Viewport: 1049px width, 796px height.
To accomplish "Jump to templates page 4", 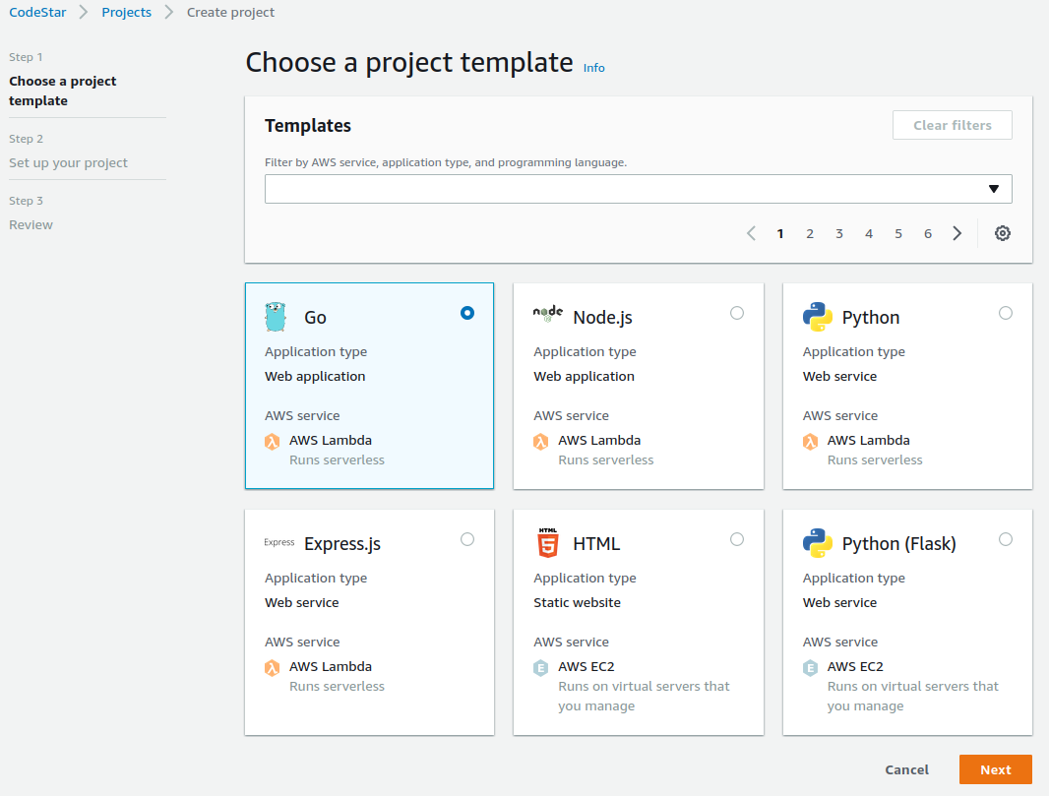I will (868, 233).
